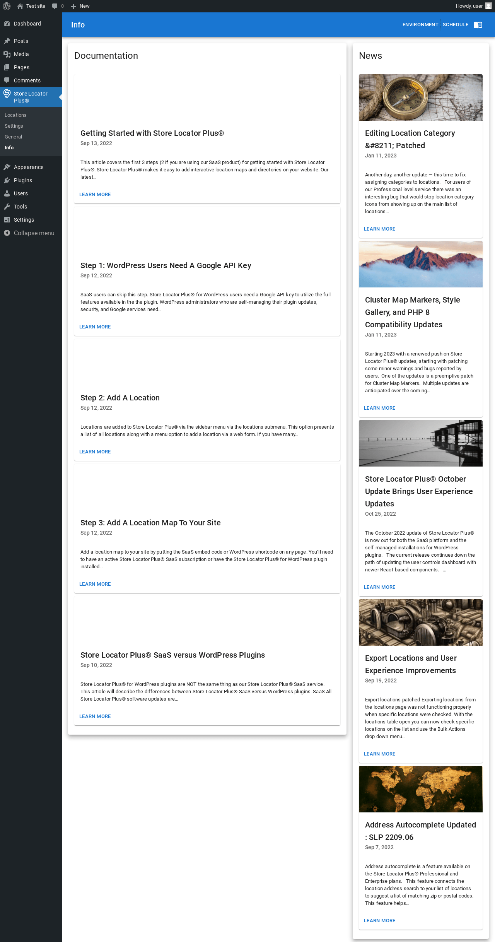Click Step 1: WordPress Users Need A Google API Key
The width and height of the screenshot is (495, 942).
coord(166,265)
